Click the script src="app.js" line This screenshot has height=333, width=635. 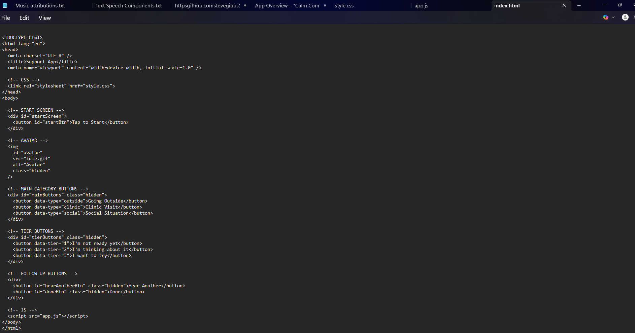click(x=48, y=316)
